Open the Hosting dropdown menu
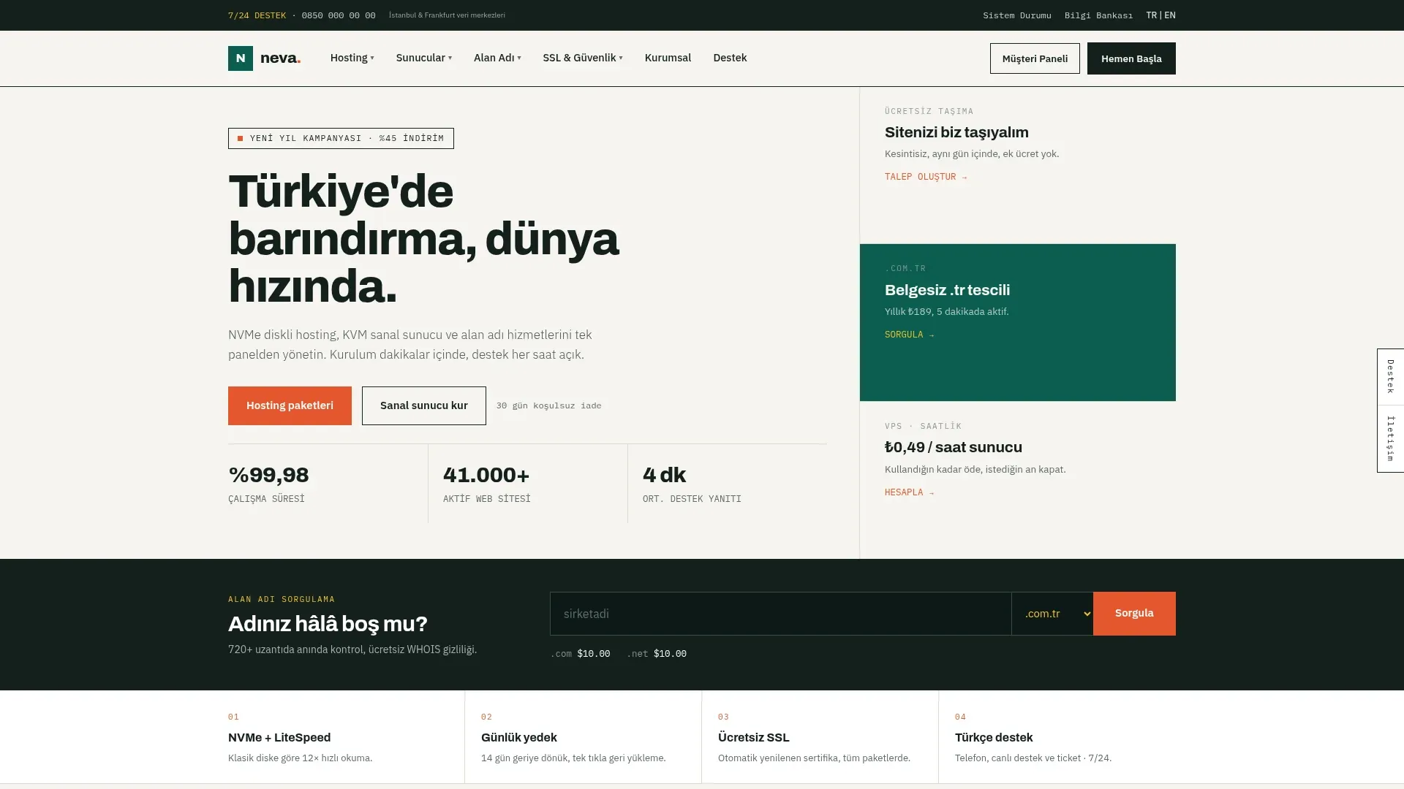The width and height of the screenshot is (1404, 789). point(352,58)
